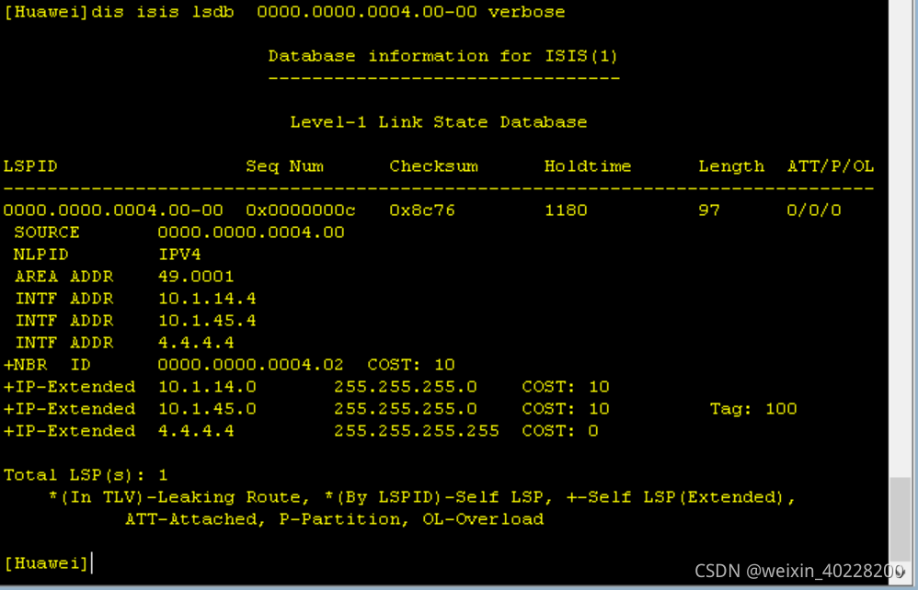Select the 'Database information for ISIS(1)' heading
Viewport: 918px width, 590px height.
[443, 56]
